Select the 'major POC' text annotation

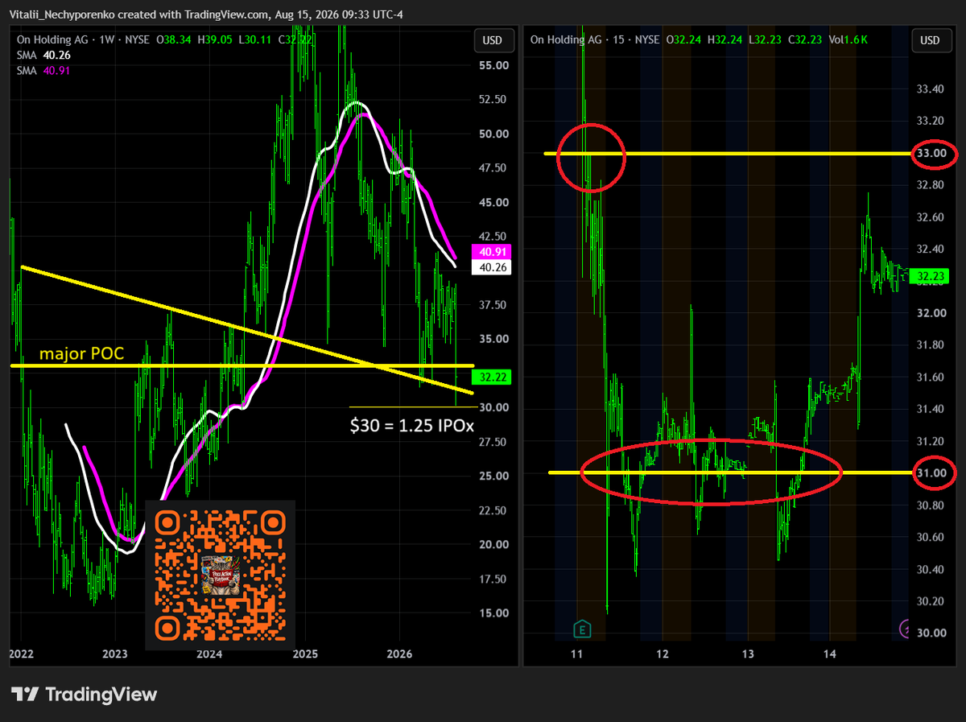coord(81,353)
